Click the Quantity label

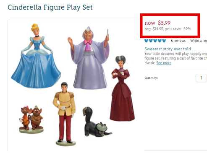[151, 78]
